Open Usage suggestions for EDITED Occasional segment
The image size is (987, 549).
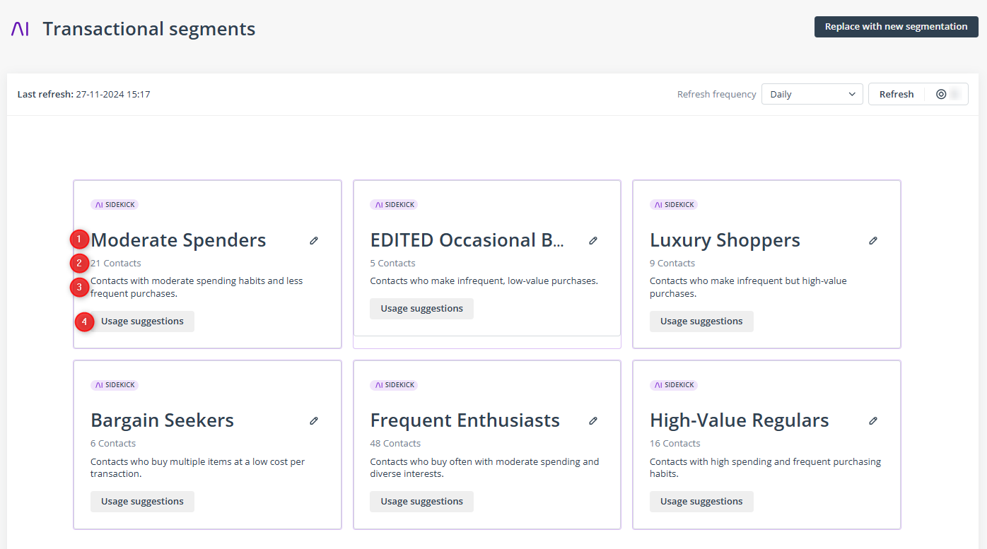click(422, 309)
